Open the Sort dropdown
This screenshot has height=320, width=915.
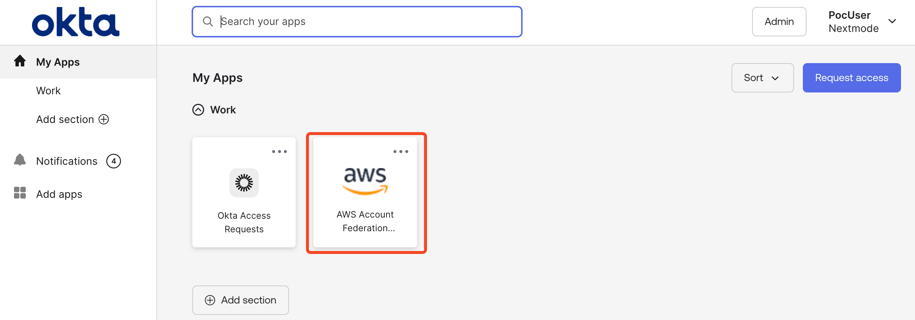762,78
